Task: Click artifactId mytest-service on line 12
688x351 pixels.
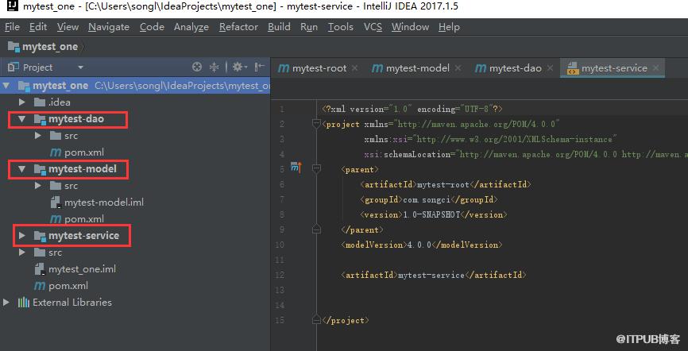Action: click(431, 275)
